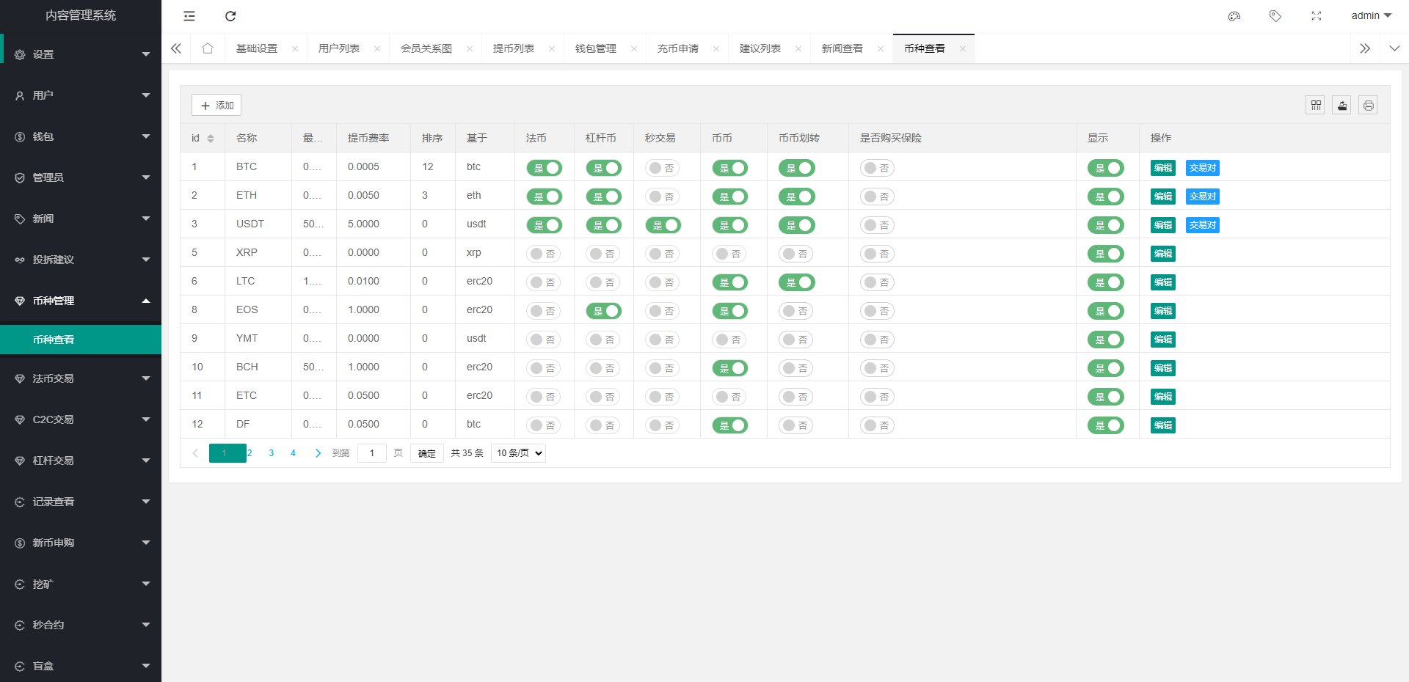Toggle 显示 switch for DF row
Viewport: 1409px width, 682px height.
[1105, 425]
